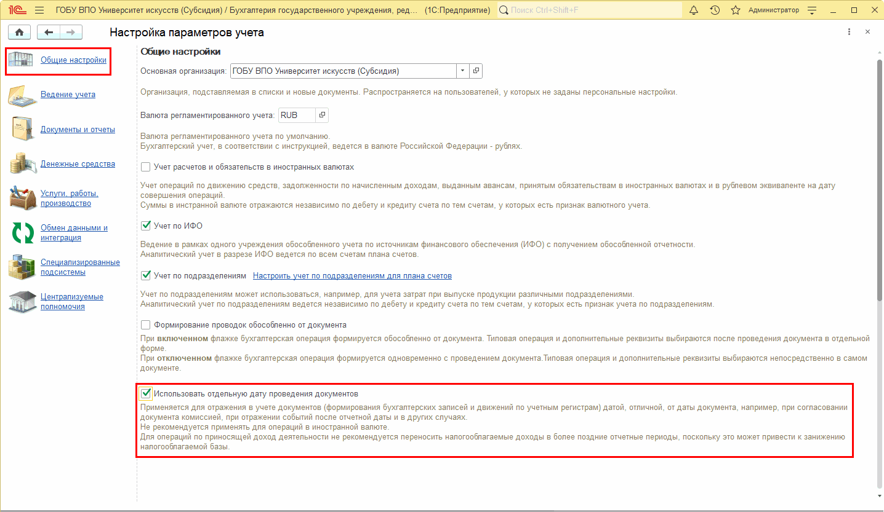Uncheck the Учет по ИФО checkbox
884x512 pixels.
(146, 226)
